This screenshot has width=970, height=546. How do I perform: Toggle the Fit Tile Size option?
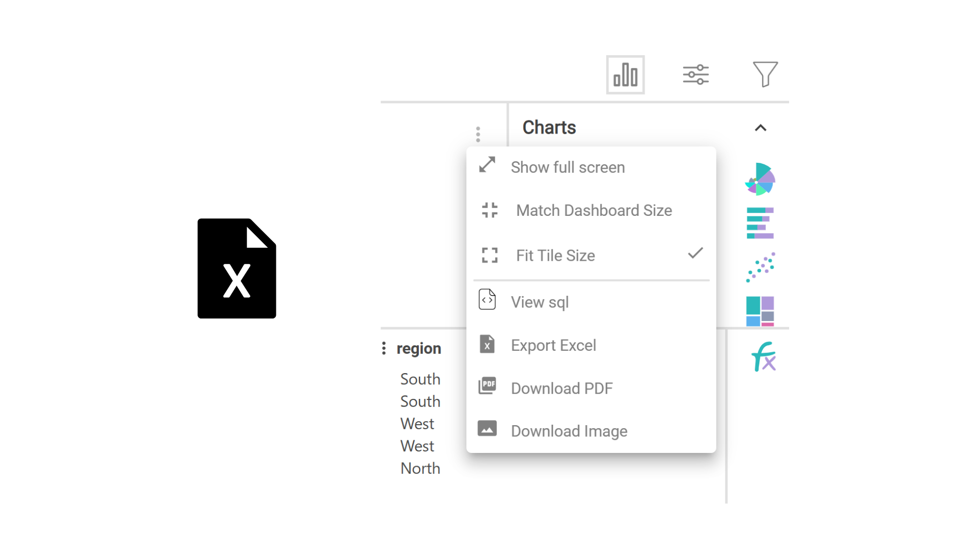(x=555, y=255)
